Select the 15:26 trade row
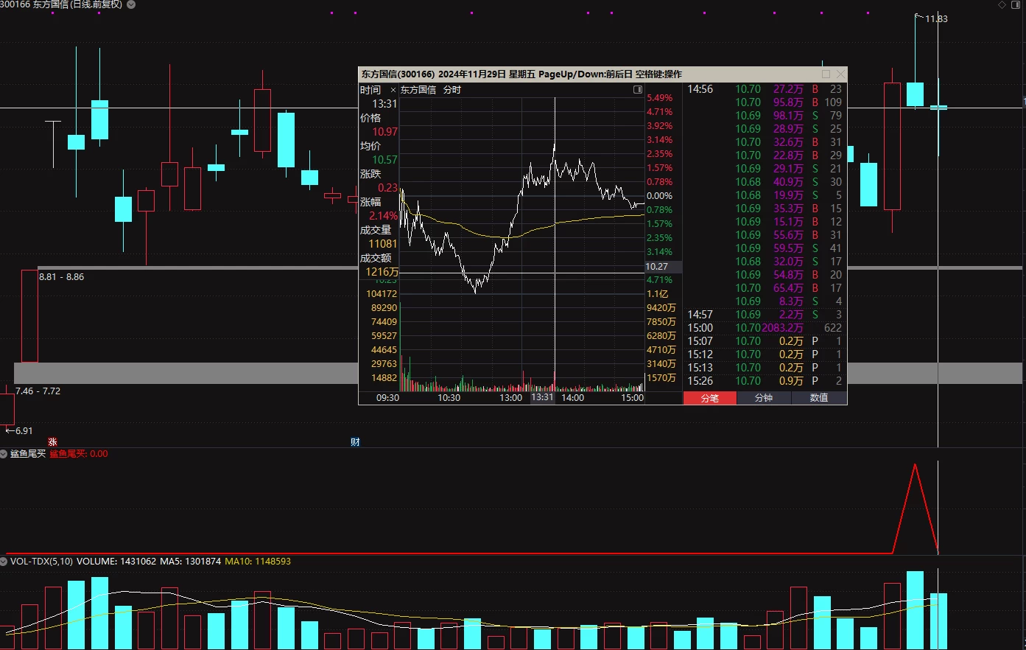 point(765,381)
